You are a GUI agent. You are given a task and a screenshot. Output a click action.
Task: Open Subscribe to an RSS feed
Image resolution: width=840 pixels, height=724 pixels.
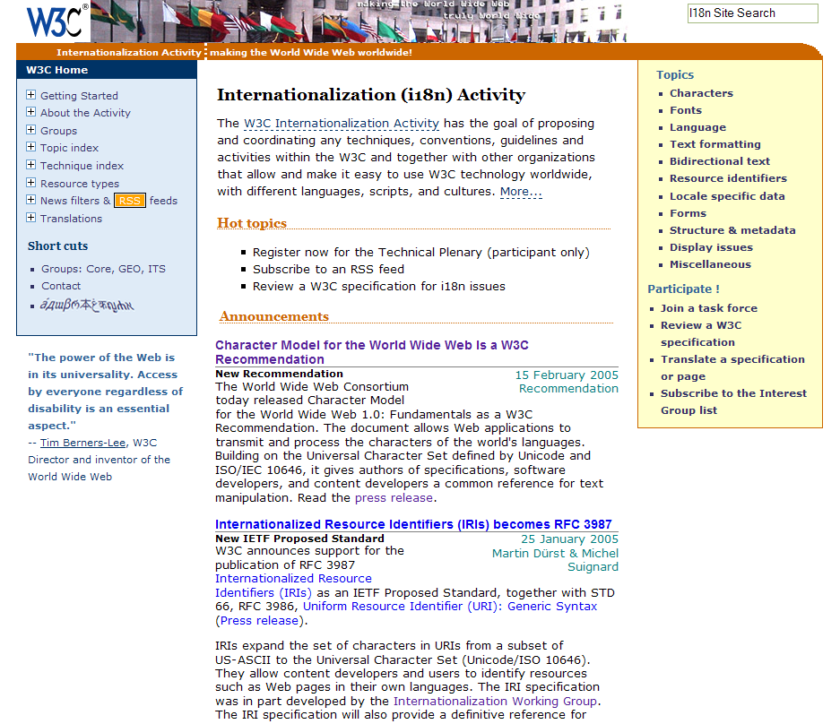tap(328, 270)
